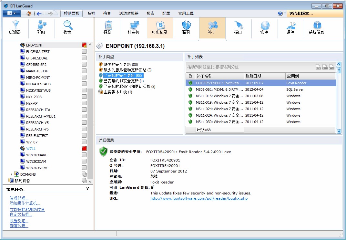Toggle the red checkbox beside W711
Screen dimensions: 346x240
click(x=84, y=148)
